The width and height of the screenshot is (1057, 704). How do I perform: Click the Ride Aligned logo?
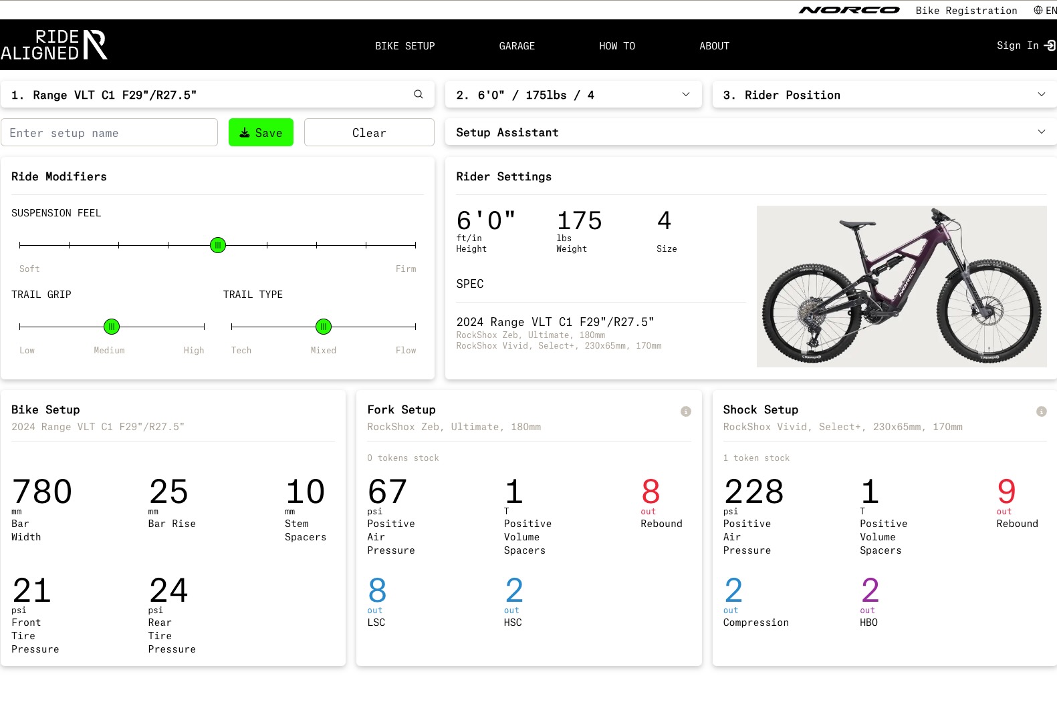[x=54, y=45]
